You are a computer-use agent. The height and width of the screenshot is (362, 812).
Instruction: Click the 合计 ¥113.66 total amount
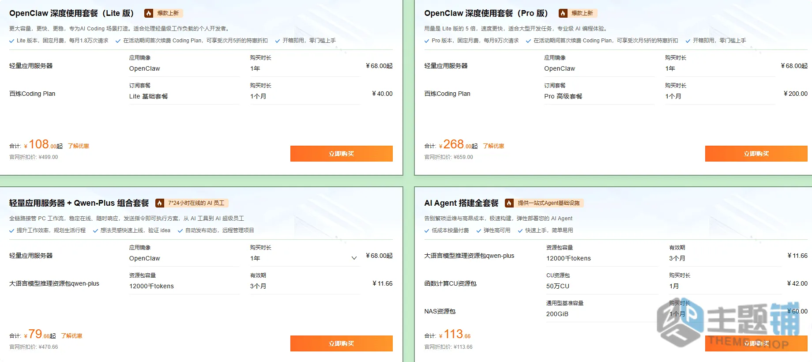click(455, 335)
